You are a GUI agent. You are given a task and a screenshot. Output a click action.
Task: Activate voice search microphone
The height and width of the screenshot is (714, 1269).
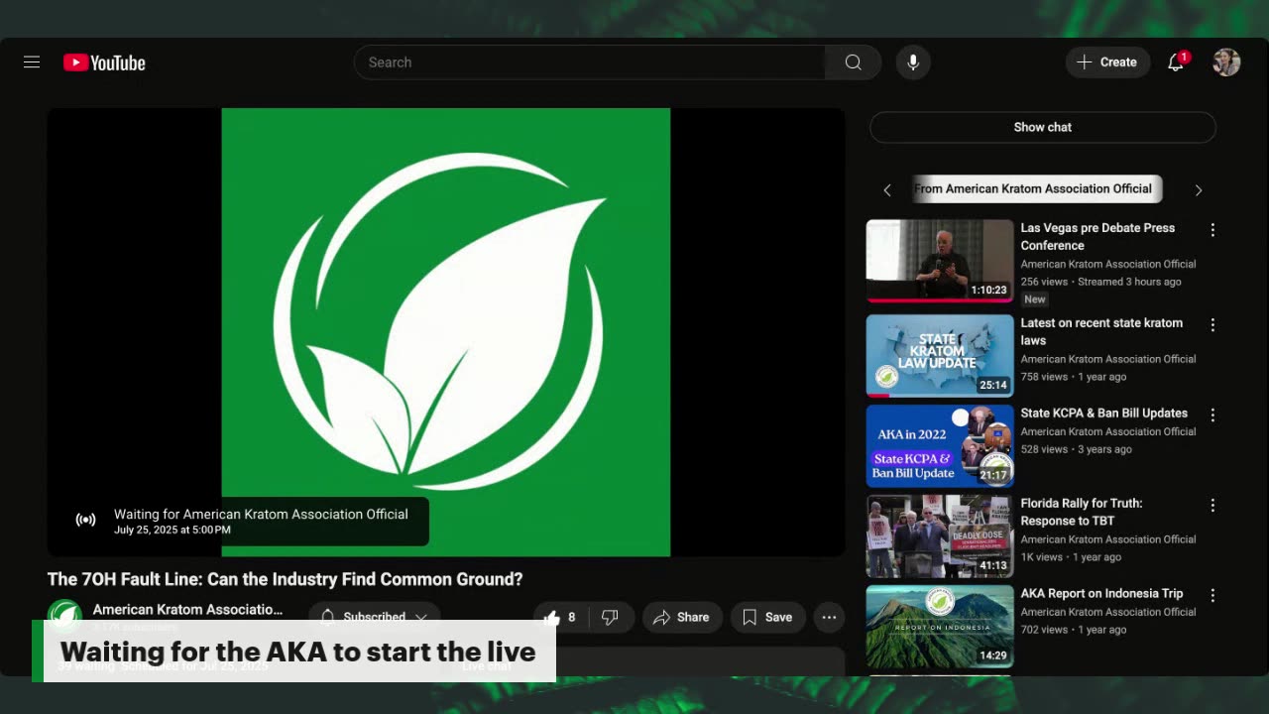913,62
